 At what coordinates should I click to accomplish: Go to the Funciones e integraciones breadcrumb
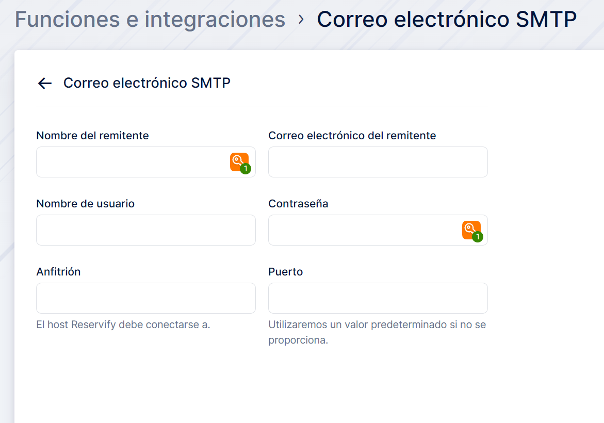[x=150, y=20]
